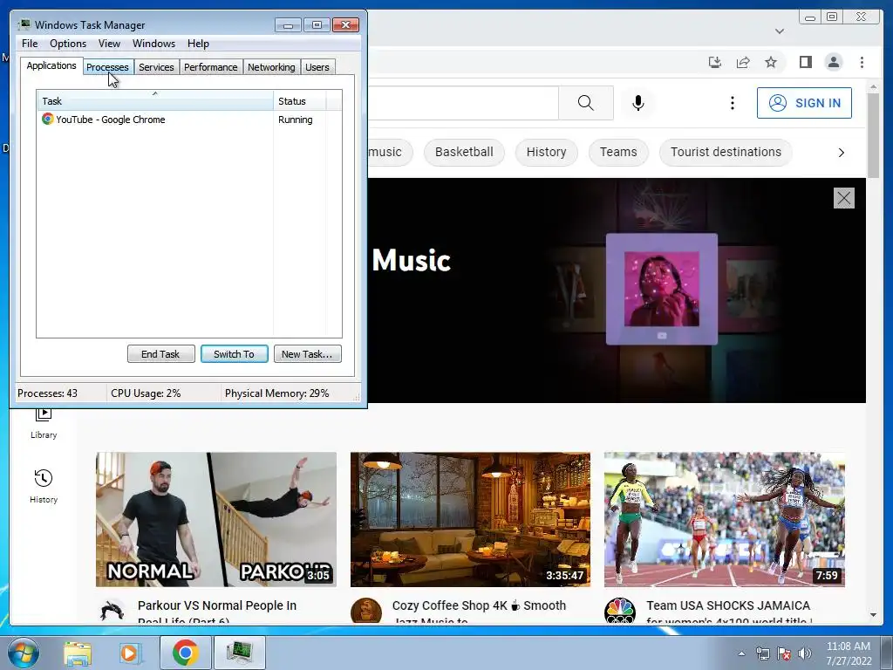
Task: Click the scrollbar down arrow on YouTube page
Action: click(873, 615)
